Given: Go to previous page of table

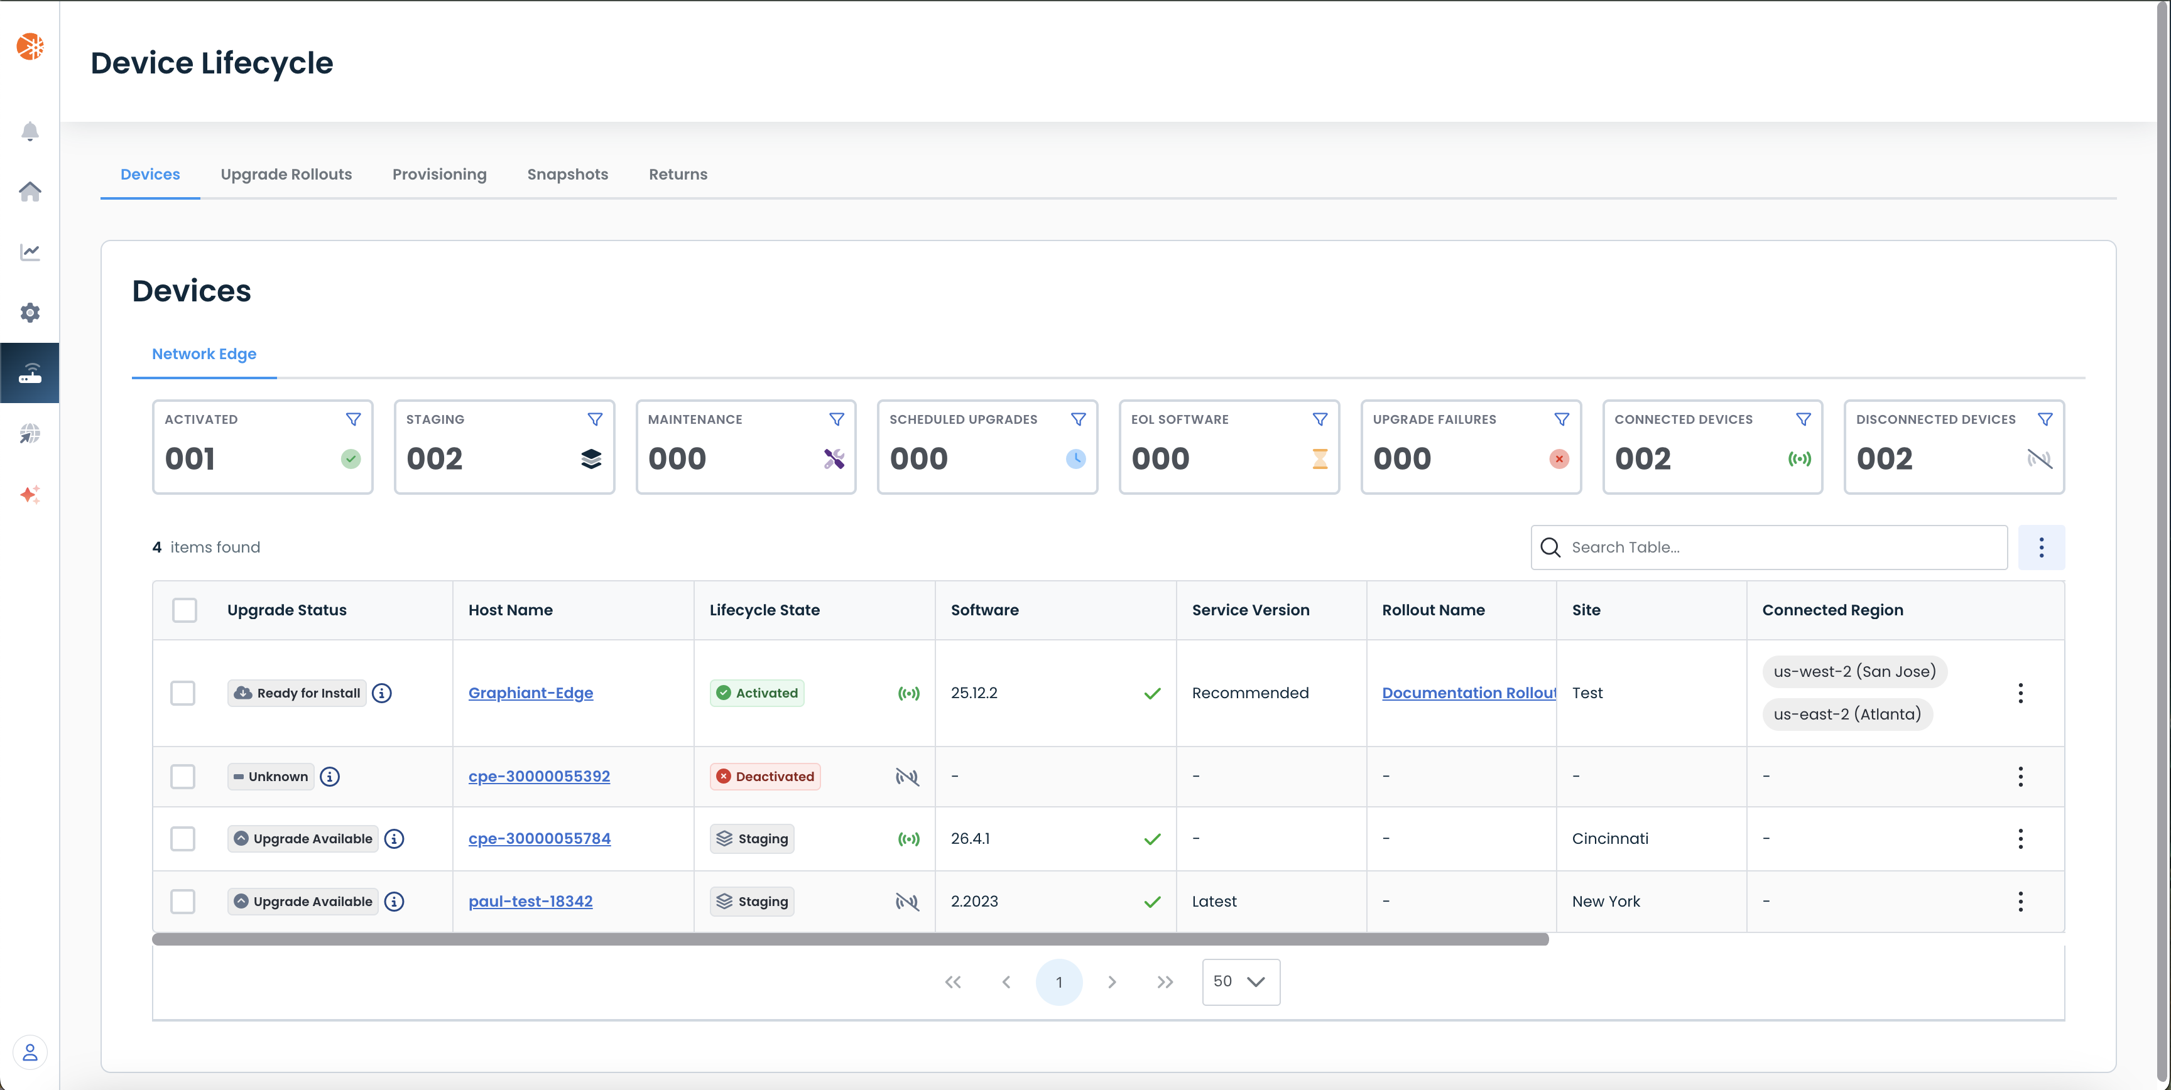Looking at the screenshot, I should [1006, 982].
